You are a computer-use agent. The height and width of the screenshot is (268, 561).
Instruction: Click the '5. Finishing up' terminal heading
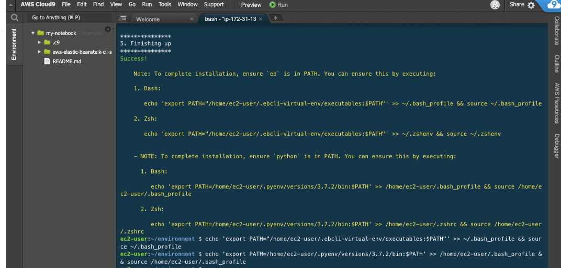(145, 43)
